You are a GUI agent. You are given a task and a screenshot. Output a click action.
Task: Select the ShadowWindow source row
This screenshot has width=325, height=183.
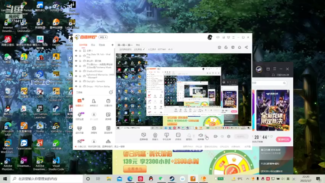click(94, 71)
